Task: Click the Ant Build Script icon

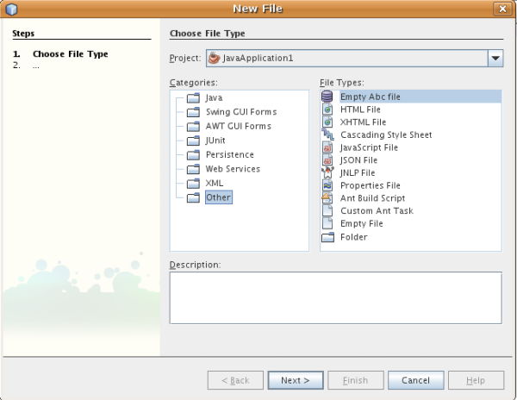Action: pos(327,198)
